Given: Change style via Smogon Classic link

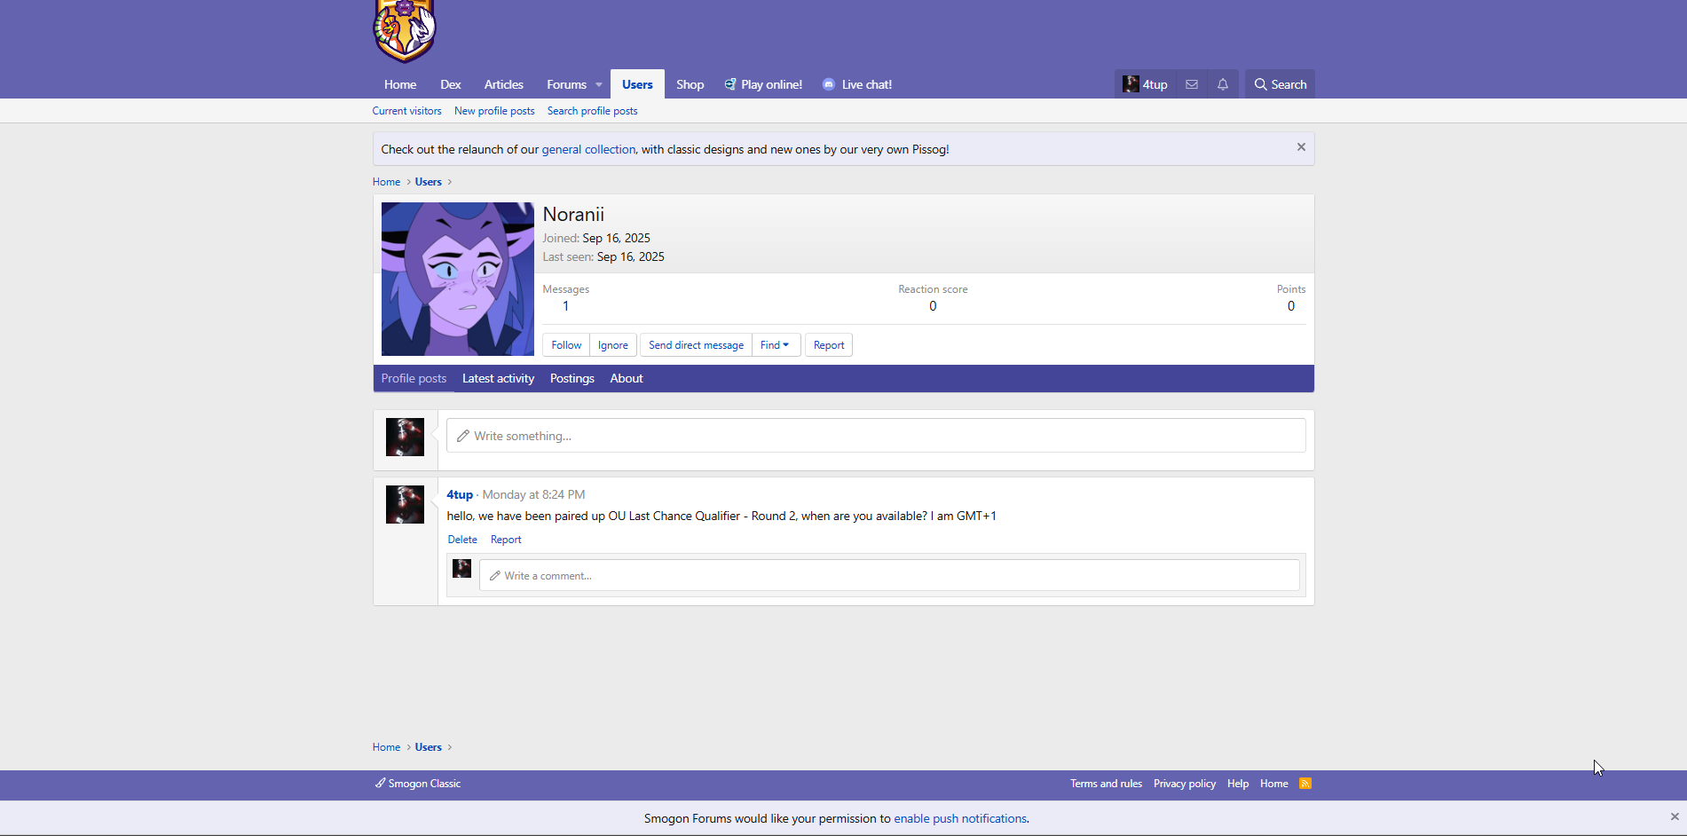Looking at the screenshot, I should click(x=418, y=784).
